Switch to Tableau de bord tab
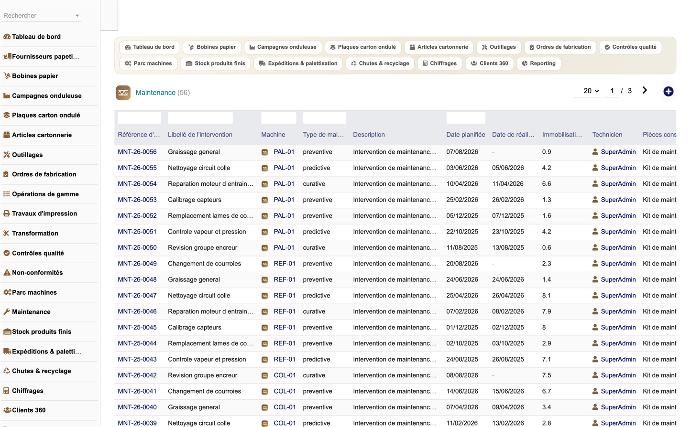This screenshot has height=427, width=691. coord(150,47)
